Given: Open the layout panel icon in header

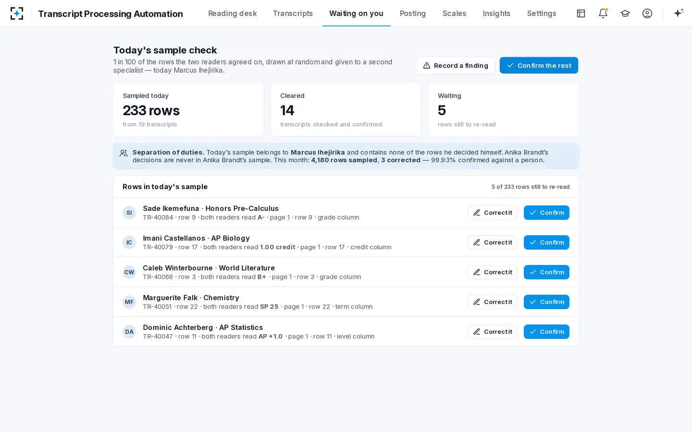Looking at the screenshot, I should click(581, 13).
